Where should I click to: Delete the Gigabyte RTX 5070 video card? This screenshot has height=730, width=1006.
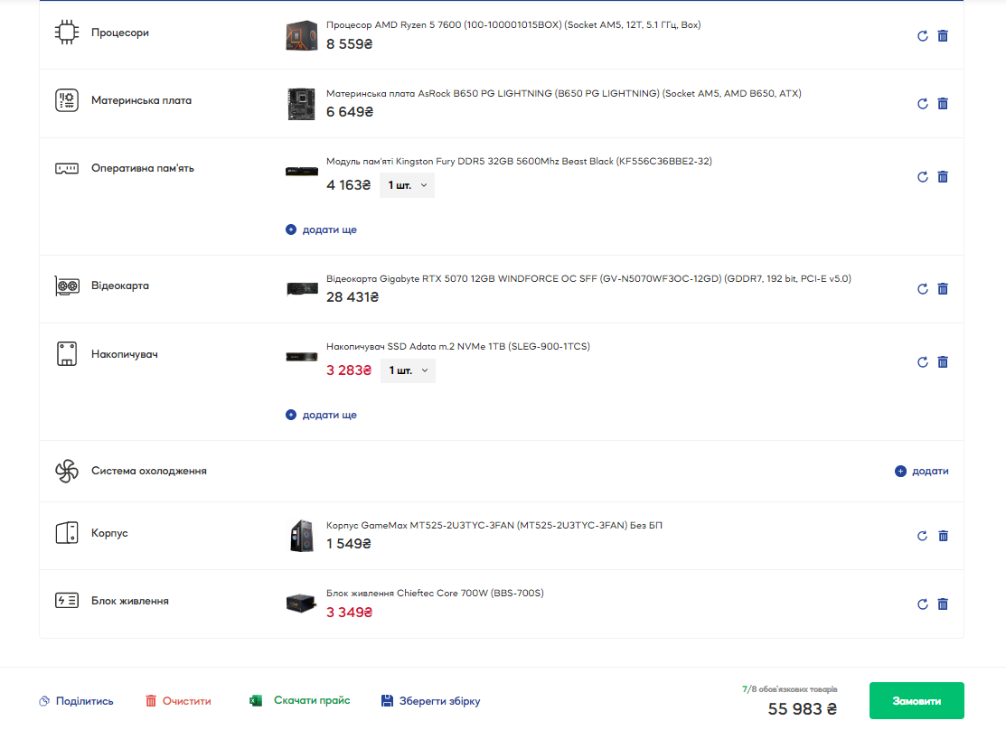[x=943, y=289]
